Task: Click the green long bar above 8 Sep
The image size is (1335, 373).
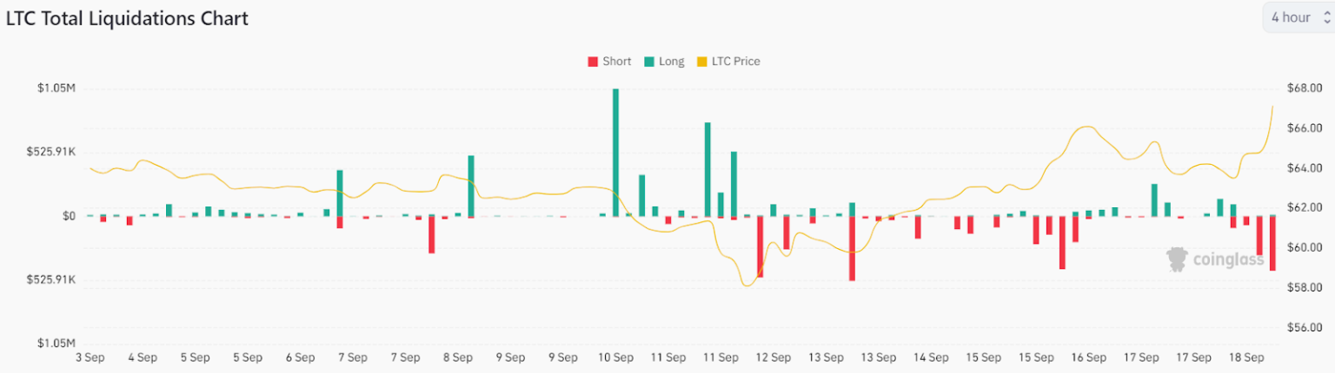Action: pos(471,186)
